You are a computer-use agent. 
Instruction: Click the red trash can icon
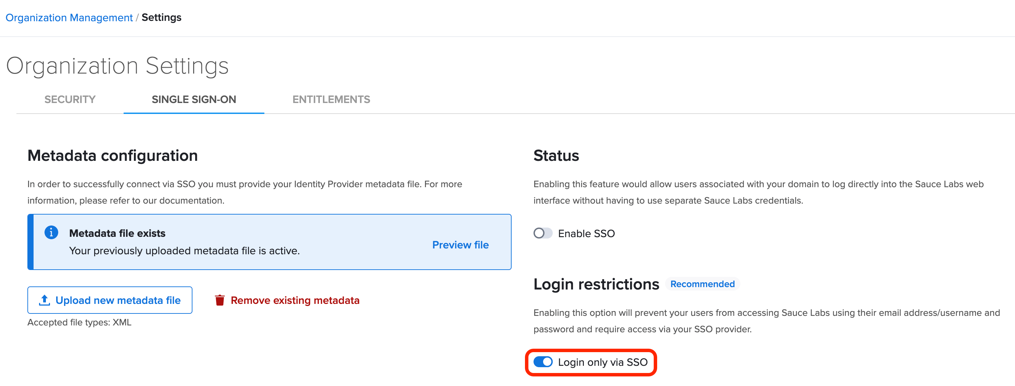pyautogui.click(x=220, y=300)
